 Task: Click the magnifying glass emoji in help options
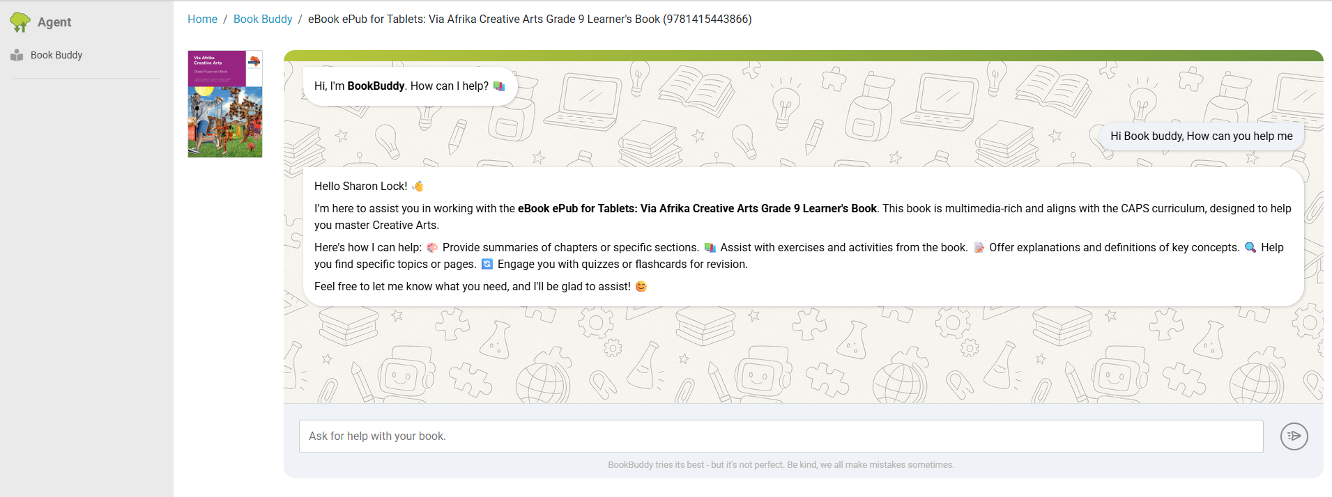1250,247
